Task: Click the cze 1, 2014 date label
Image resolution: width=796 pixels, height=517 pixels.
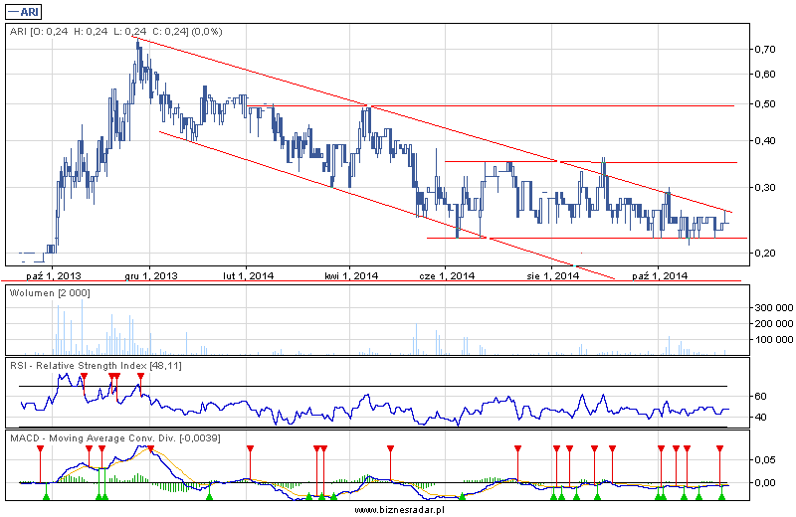Action: coord(447,276)
